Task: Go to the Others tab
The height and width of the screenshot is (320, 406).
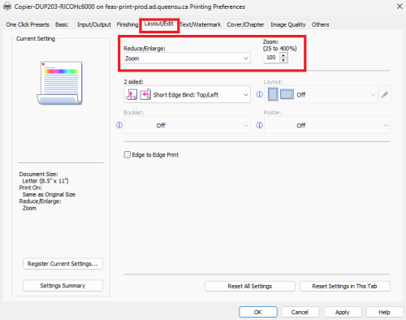Action: (x=320, y=24)
